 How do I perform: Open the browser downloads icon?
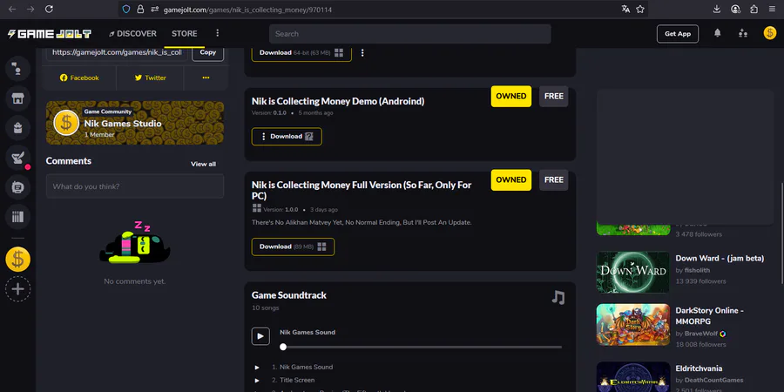coord(717,9)
